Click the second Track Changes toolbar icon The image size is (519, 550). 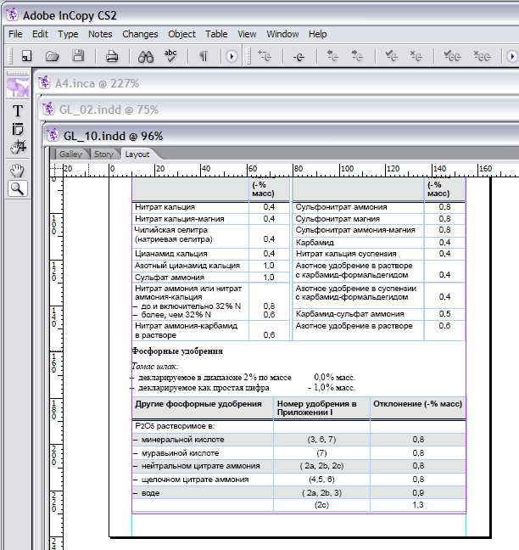pos(299,57)
